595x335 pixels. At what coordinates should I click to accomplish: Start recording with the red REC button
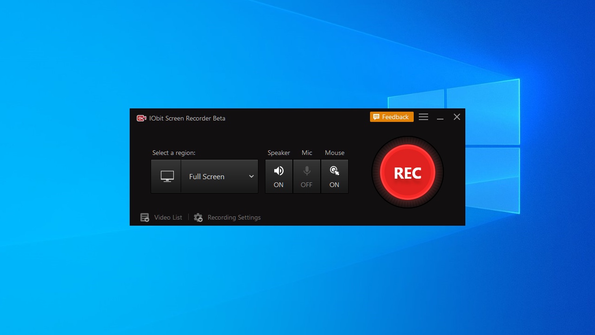point(408,173)
